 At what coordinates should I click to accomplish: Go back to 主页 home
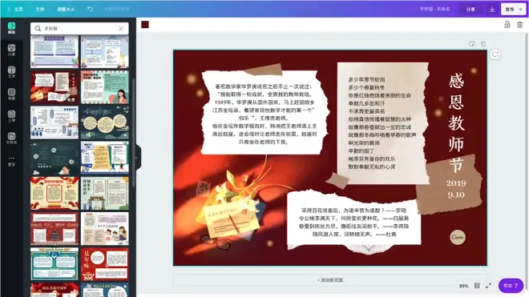15,9
